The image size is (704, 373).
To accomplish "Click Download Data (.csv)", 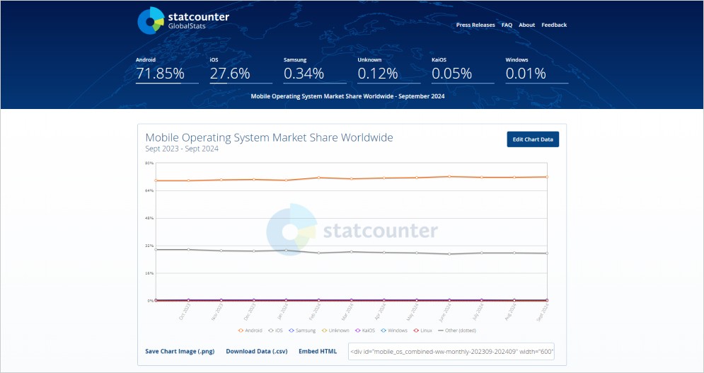I will click(x=256, y=352).
